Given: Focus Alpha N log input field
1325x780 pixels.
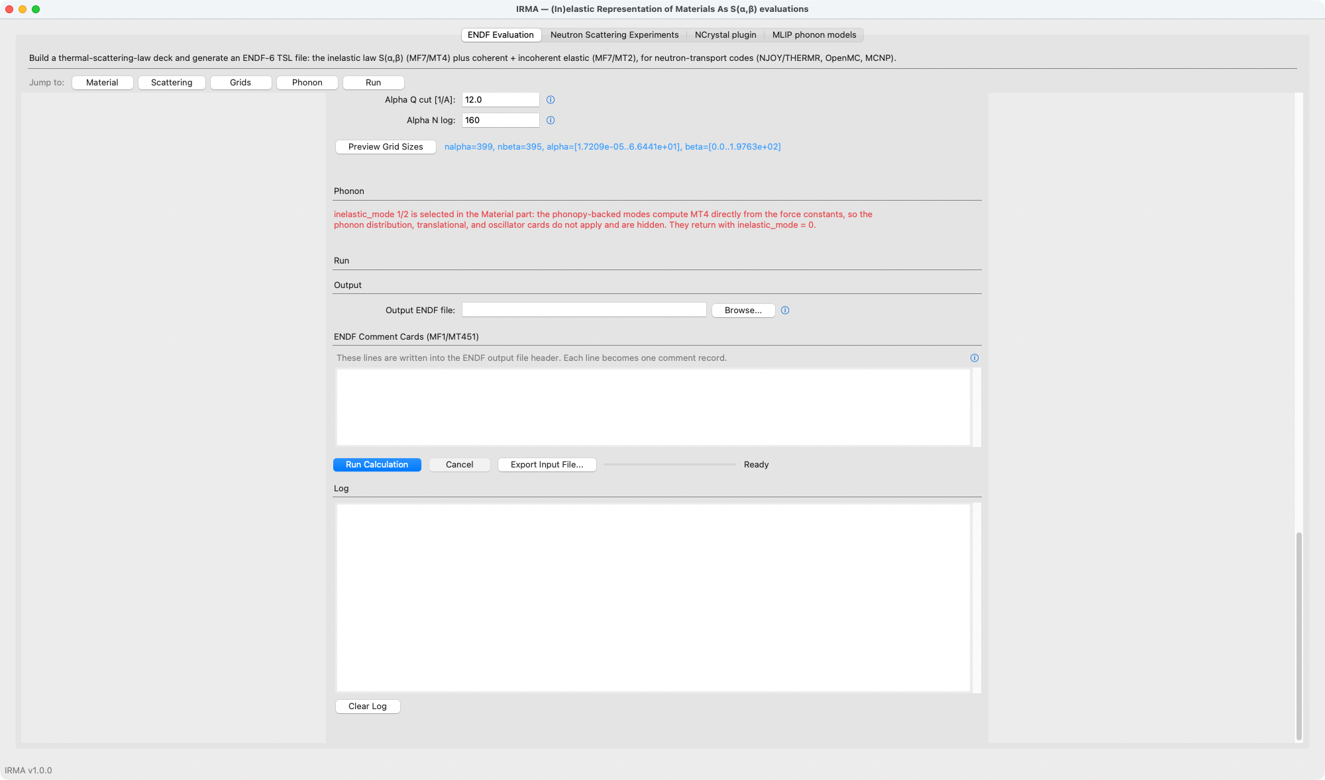Looking at the screenshot, I should click(501, 121).
